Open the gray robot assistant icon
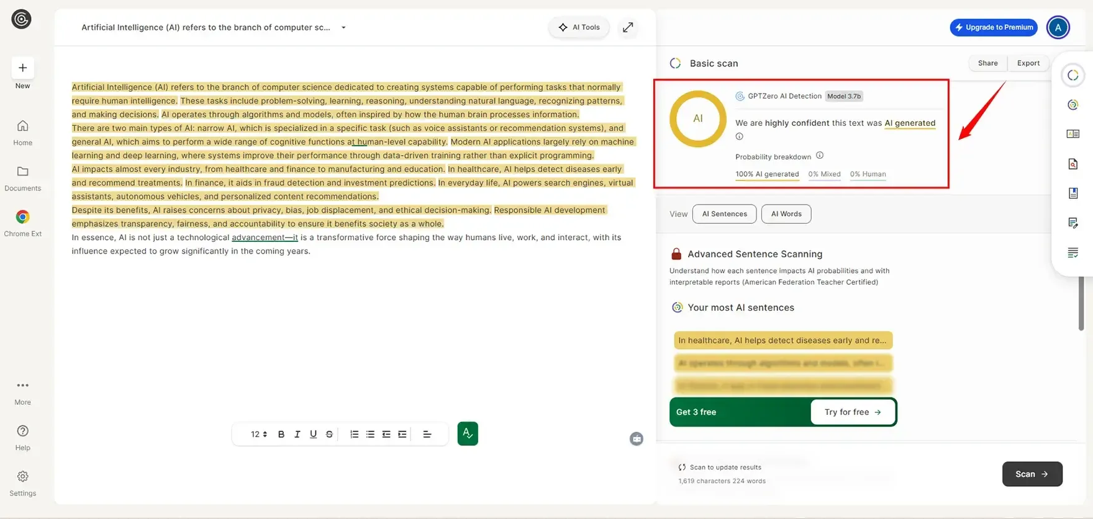 637,439
